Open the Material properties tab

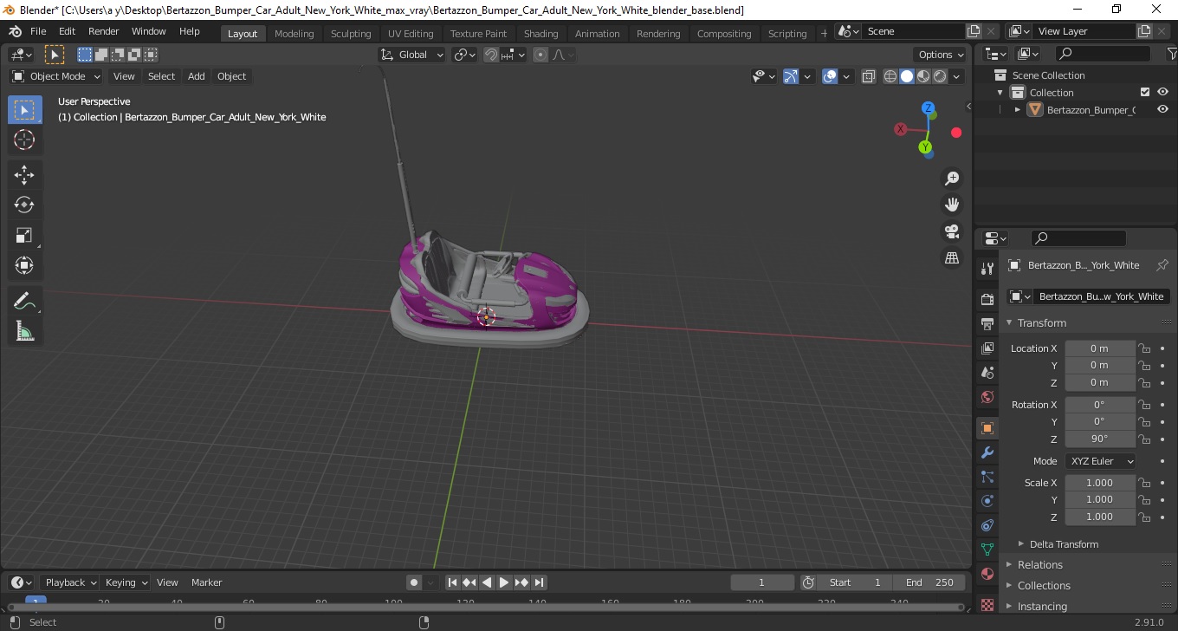click(987, 574)
